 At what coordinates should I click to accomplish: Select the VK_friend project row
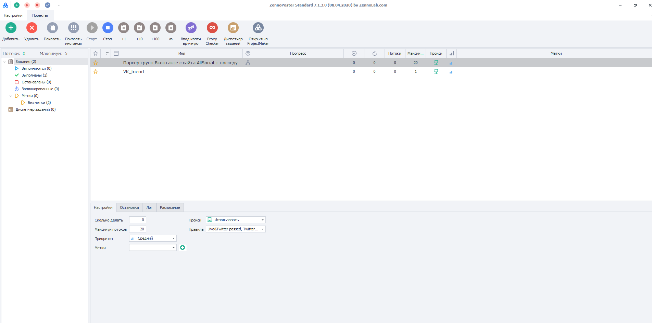(371, 71)
